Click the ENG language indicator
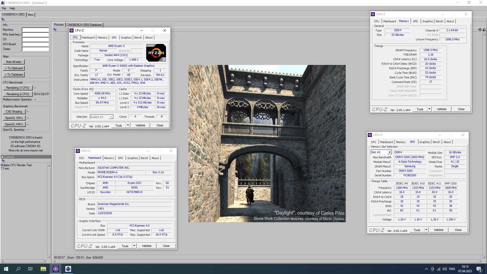The width and height of the screenshot is (487, 274). [452, 269]
